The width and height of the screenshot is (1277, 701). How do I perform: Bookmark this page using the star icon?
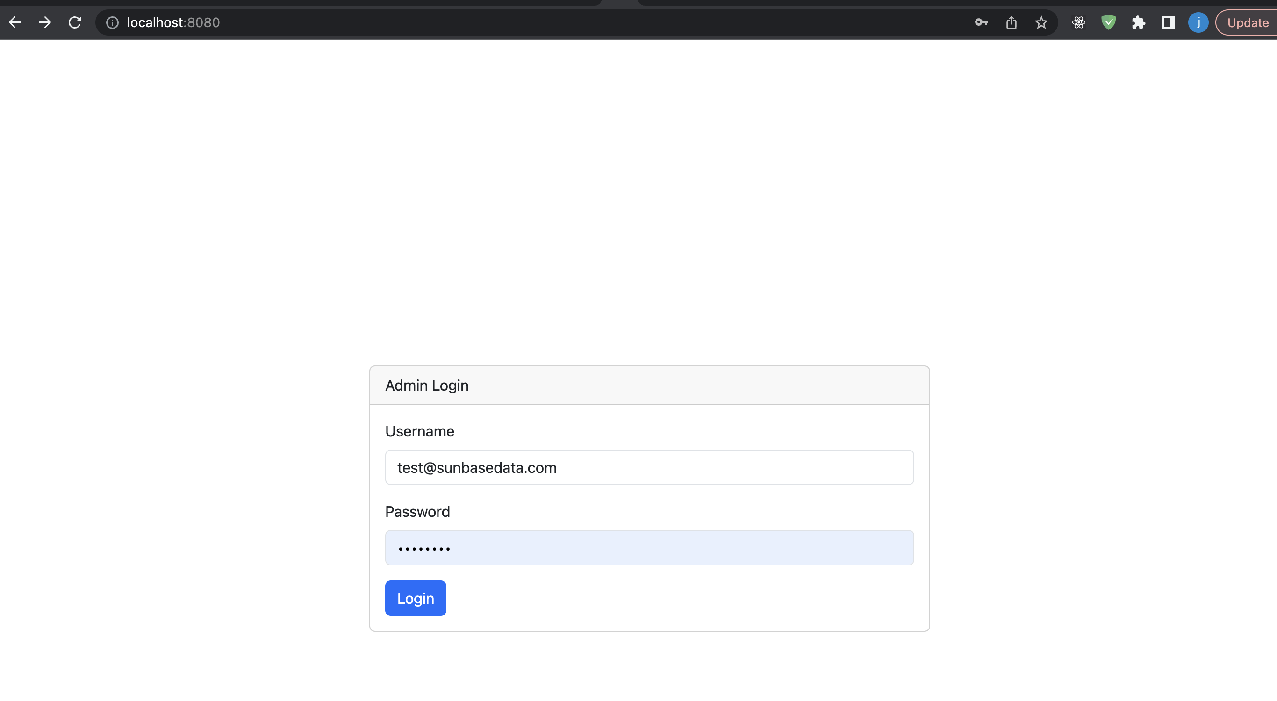pos(1041,22)
